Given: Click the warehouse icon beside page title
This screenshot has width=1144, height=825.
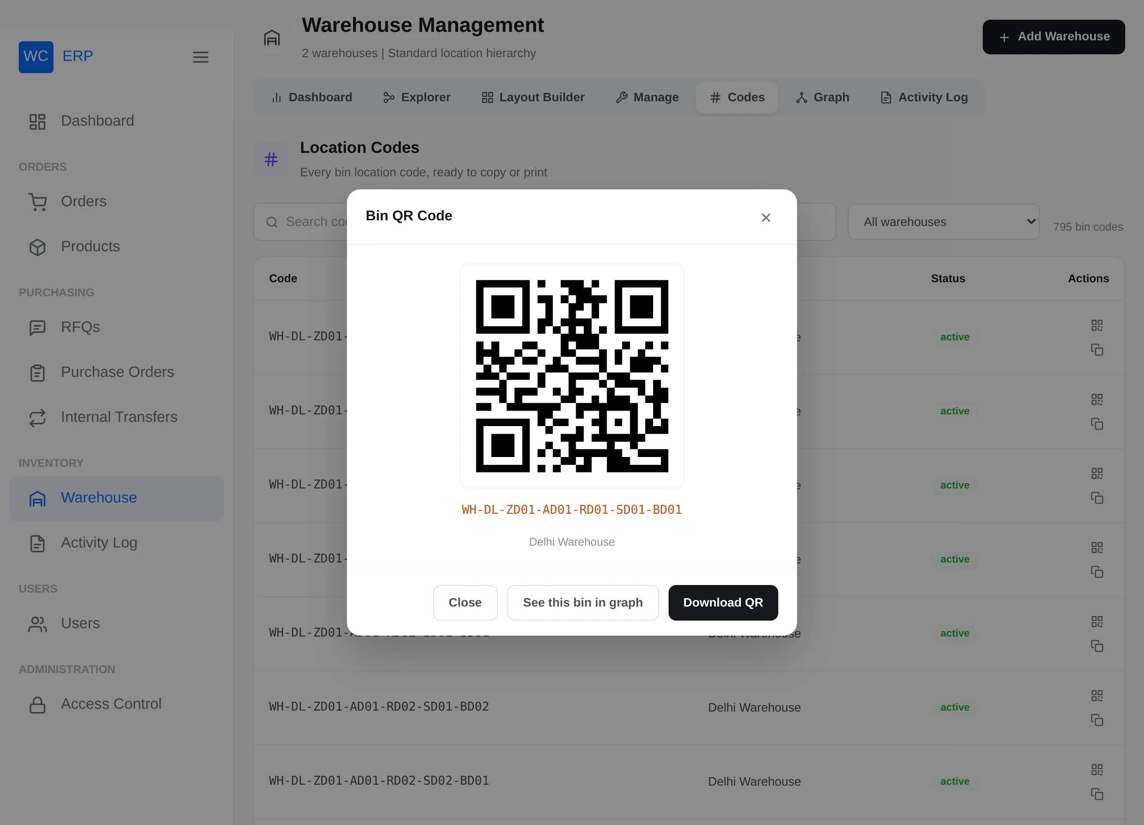Looking at the screenshot, I should click(272, 38).
